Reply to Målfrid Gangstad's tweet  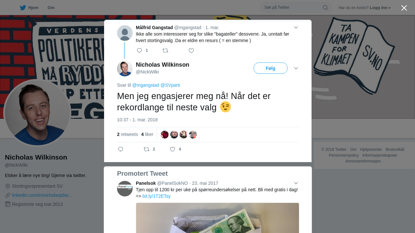(x=139, y=50)
